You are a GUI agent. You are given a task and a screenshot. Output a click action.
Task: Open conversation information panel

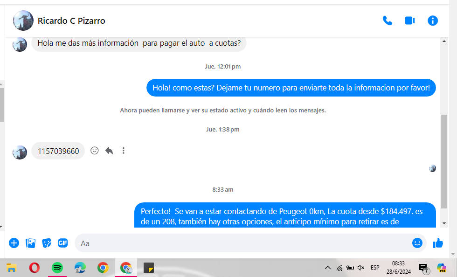point(432,21)
